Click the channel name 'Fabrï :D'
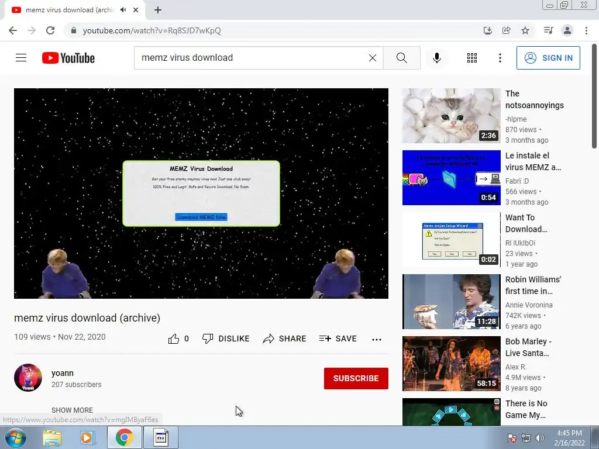 (517, 181)
